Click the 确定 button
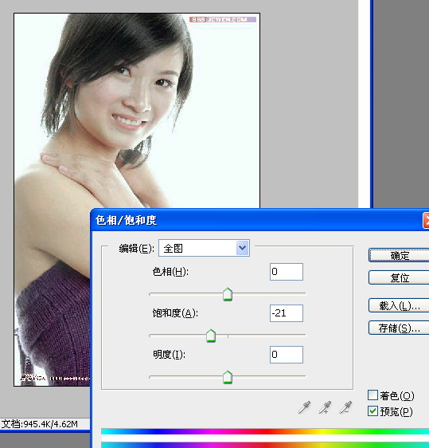The height and width of the screenshot is (448, 429). click(x=399, y=255)
